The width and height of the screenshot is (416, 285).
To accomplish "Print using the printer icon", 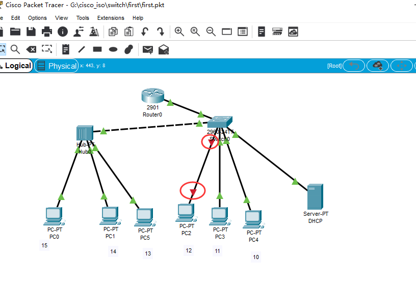I will pyautogui.click(x=47, y=32).
